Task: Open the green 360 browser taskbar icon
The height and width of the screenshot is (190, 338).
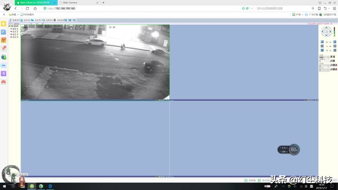Action: (32, 186)
